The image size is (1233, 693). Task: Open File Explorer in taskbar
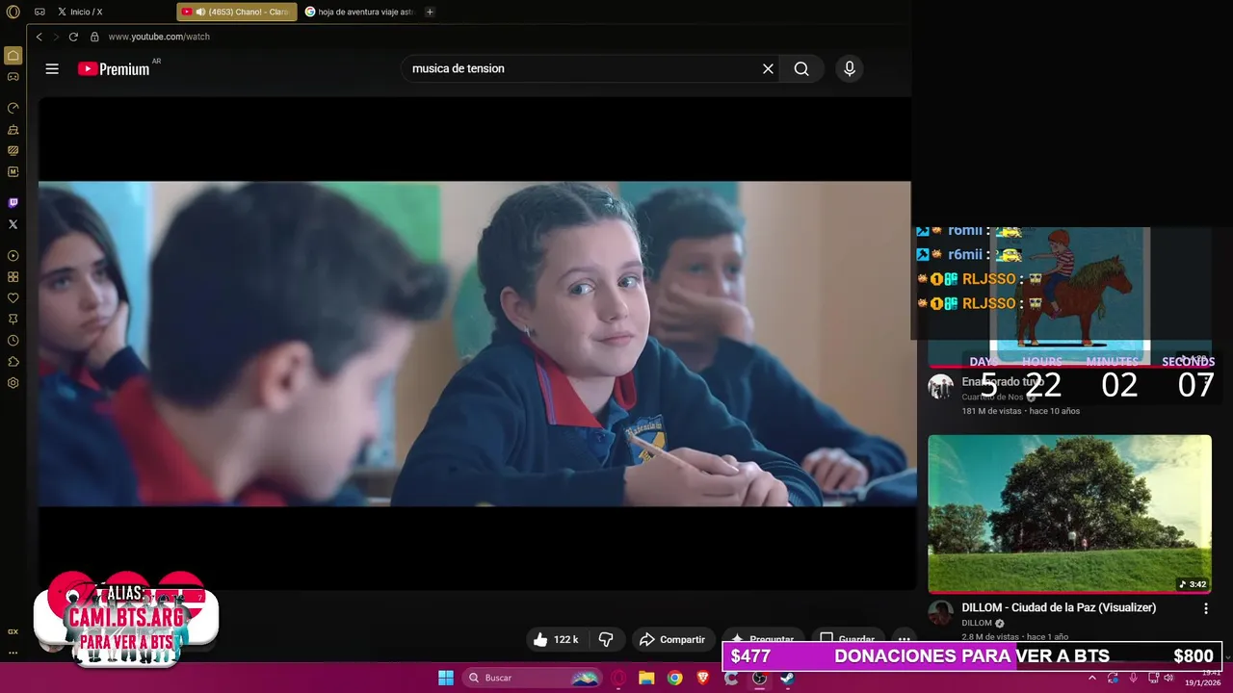(646, 678)
